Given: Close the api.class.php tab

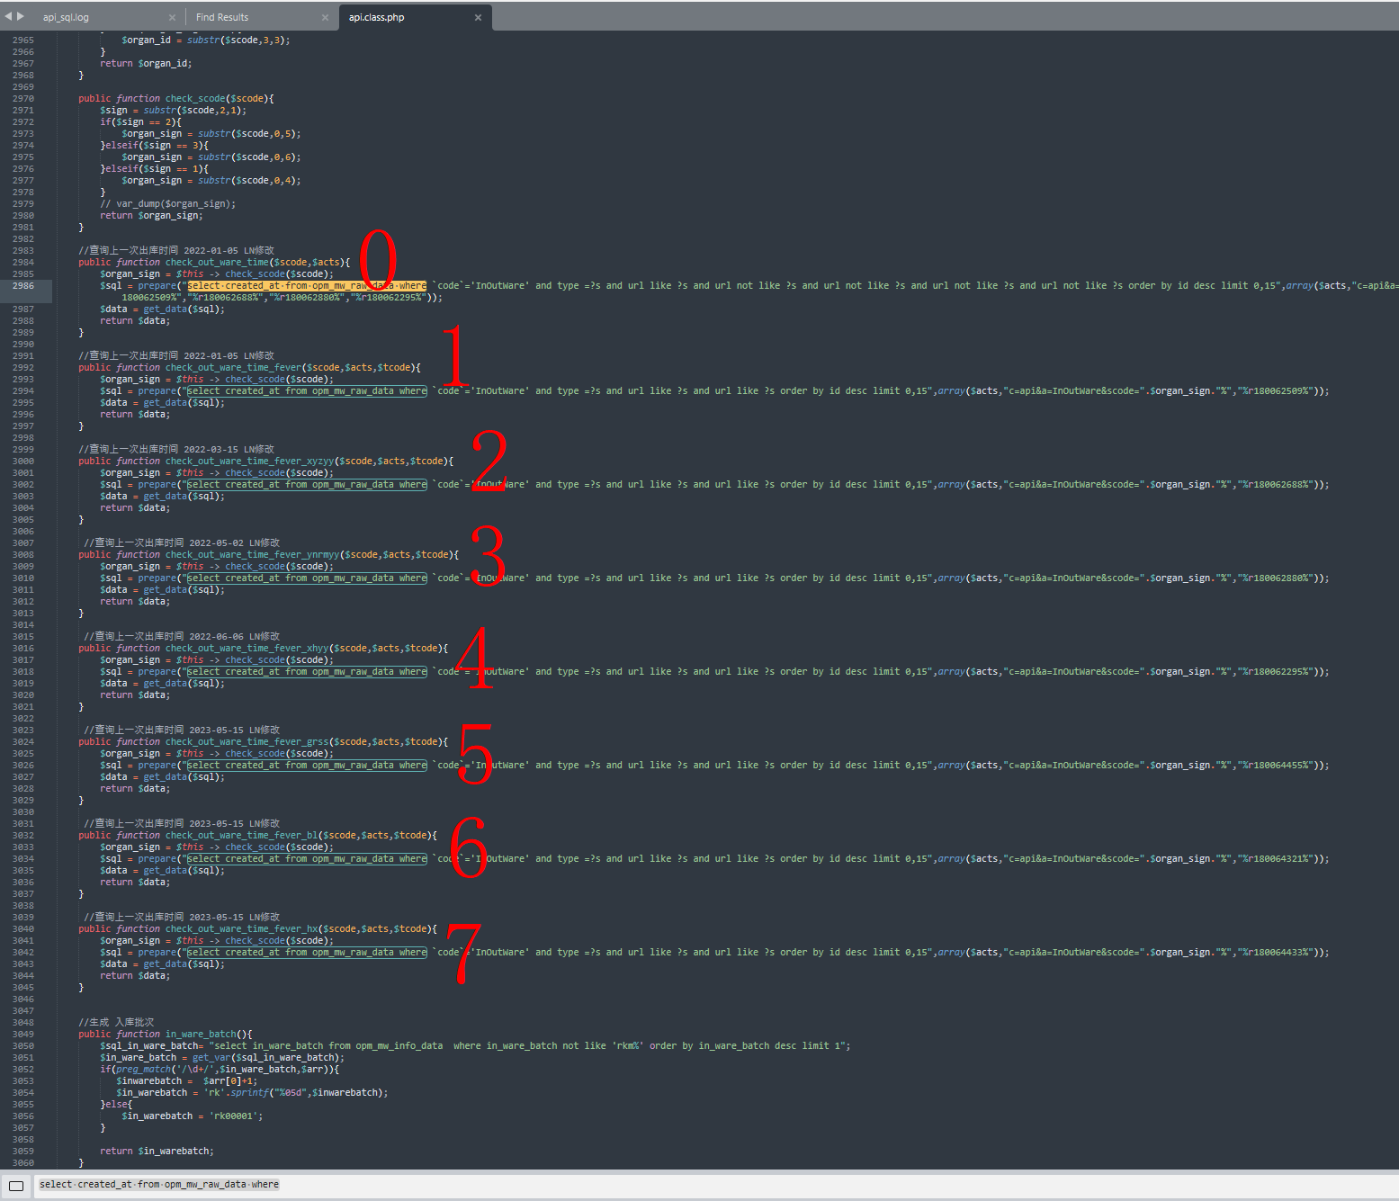Looking at the screenshot, I should pyautogui.click(x=478, y=17).
